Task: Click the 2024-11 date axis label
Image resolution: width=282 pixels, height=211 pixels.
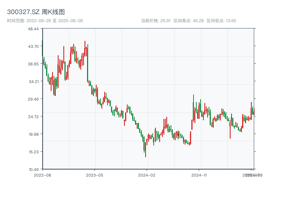Action: (199, 175)
